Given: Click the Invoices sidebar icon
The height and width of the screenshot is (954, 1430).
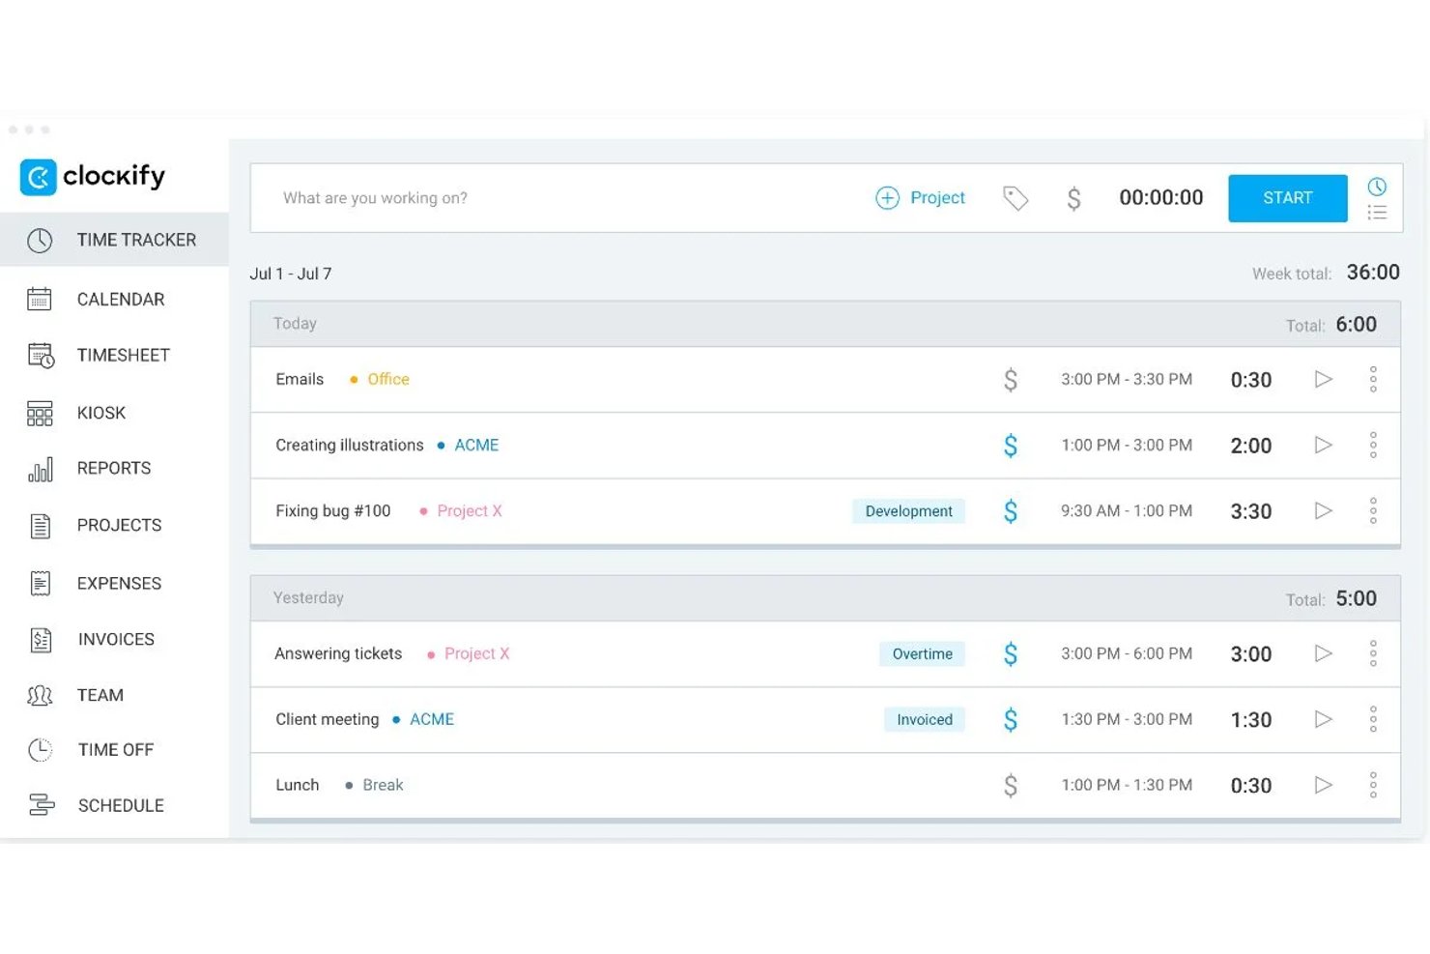Looking at the screenshot, I should pos(41,639).
